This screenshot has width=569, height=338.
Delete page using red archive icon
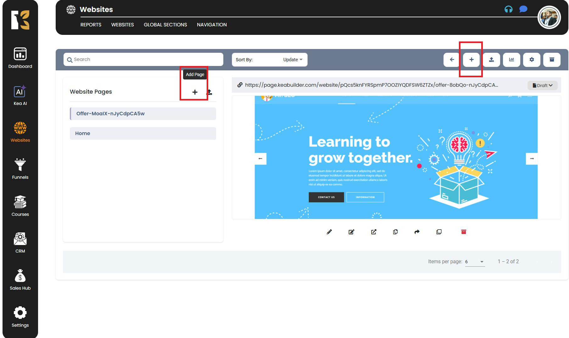coord(463,232)
